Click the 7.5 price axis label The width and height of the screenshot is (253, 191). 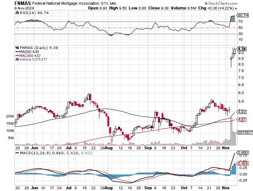point(241,71)
